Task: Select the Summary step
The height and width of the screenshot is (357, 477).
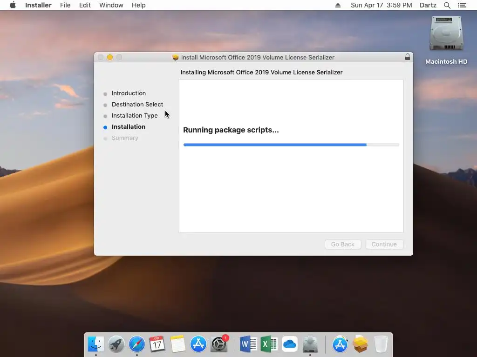Action: click(125, 138)
